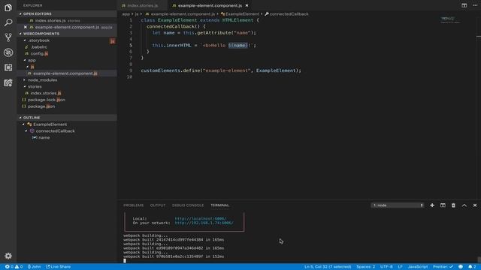Click connectedCallback in the breadcrumb

coord(289,13)
